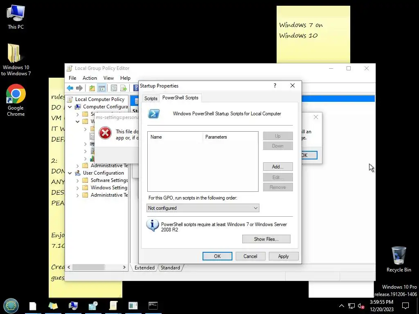419x314 pixels.
Task: Close the Startup Properties dialog
Action: (x=293, y=85)
